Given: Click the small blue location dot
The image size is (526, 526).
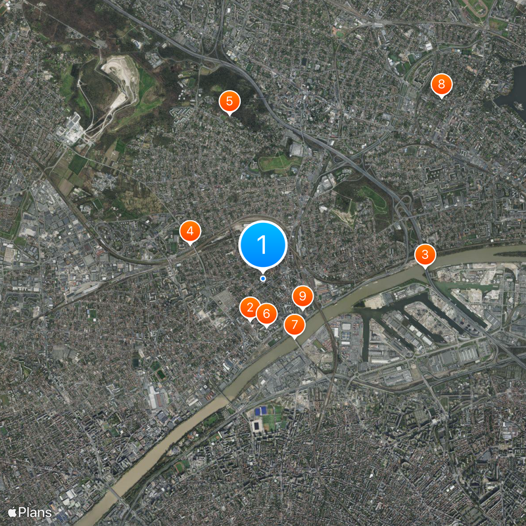Looking at the screenshot, I should tap(263, 278).
